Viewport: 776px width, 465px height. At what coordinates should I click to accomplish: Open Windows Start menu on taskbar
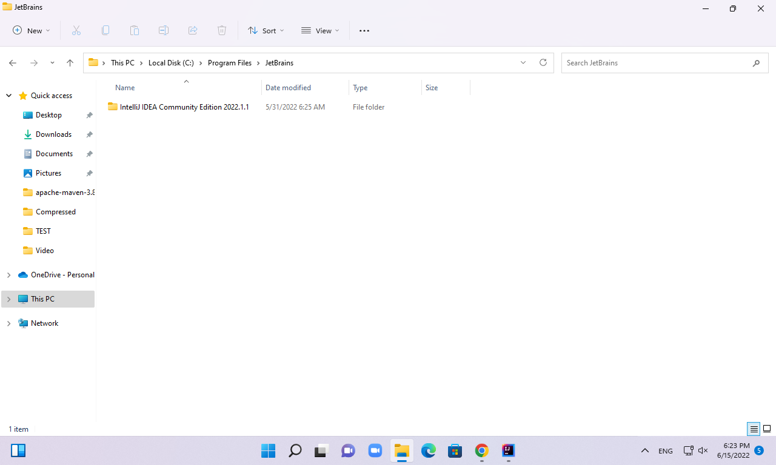[x=268, y=450]
